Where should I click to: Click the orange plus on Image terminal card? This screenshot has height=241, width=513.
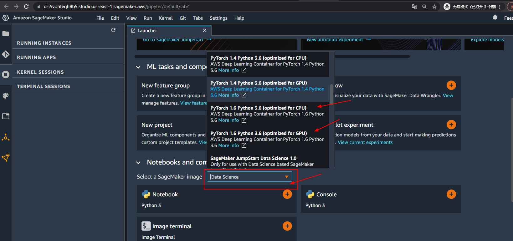[287, 226]
